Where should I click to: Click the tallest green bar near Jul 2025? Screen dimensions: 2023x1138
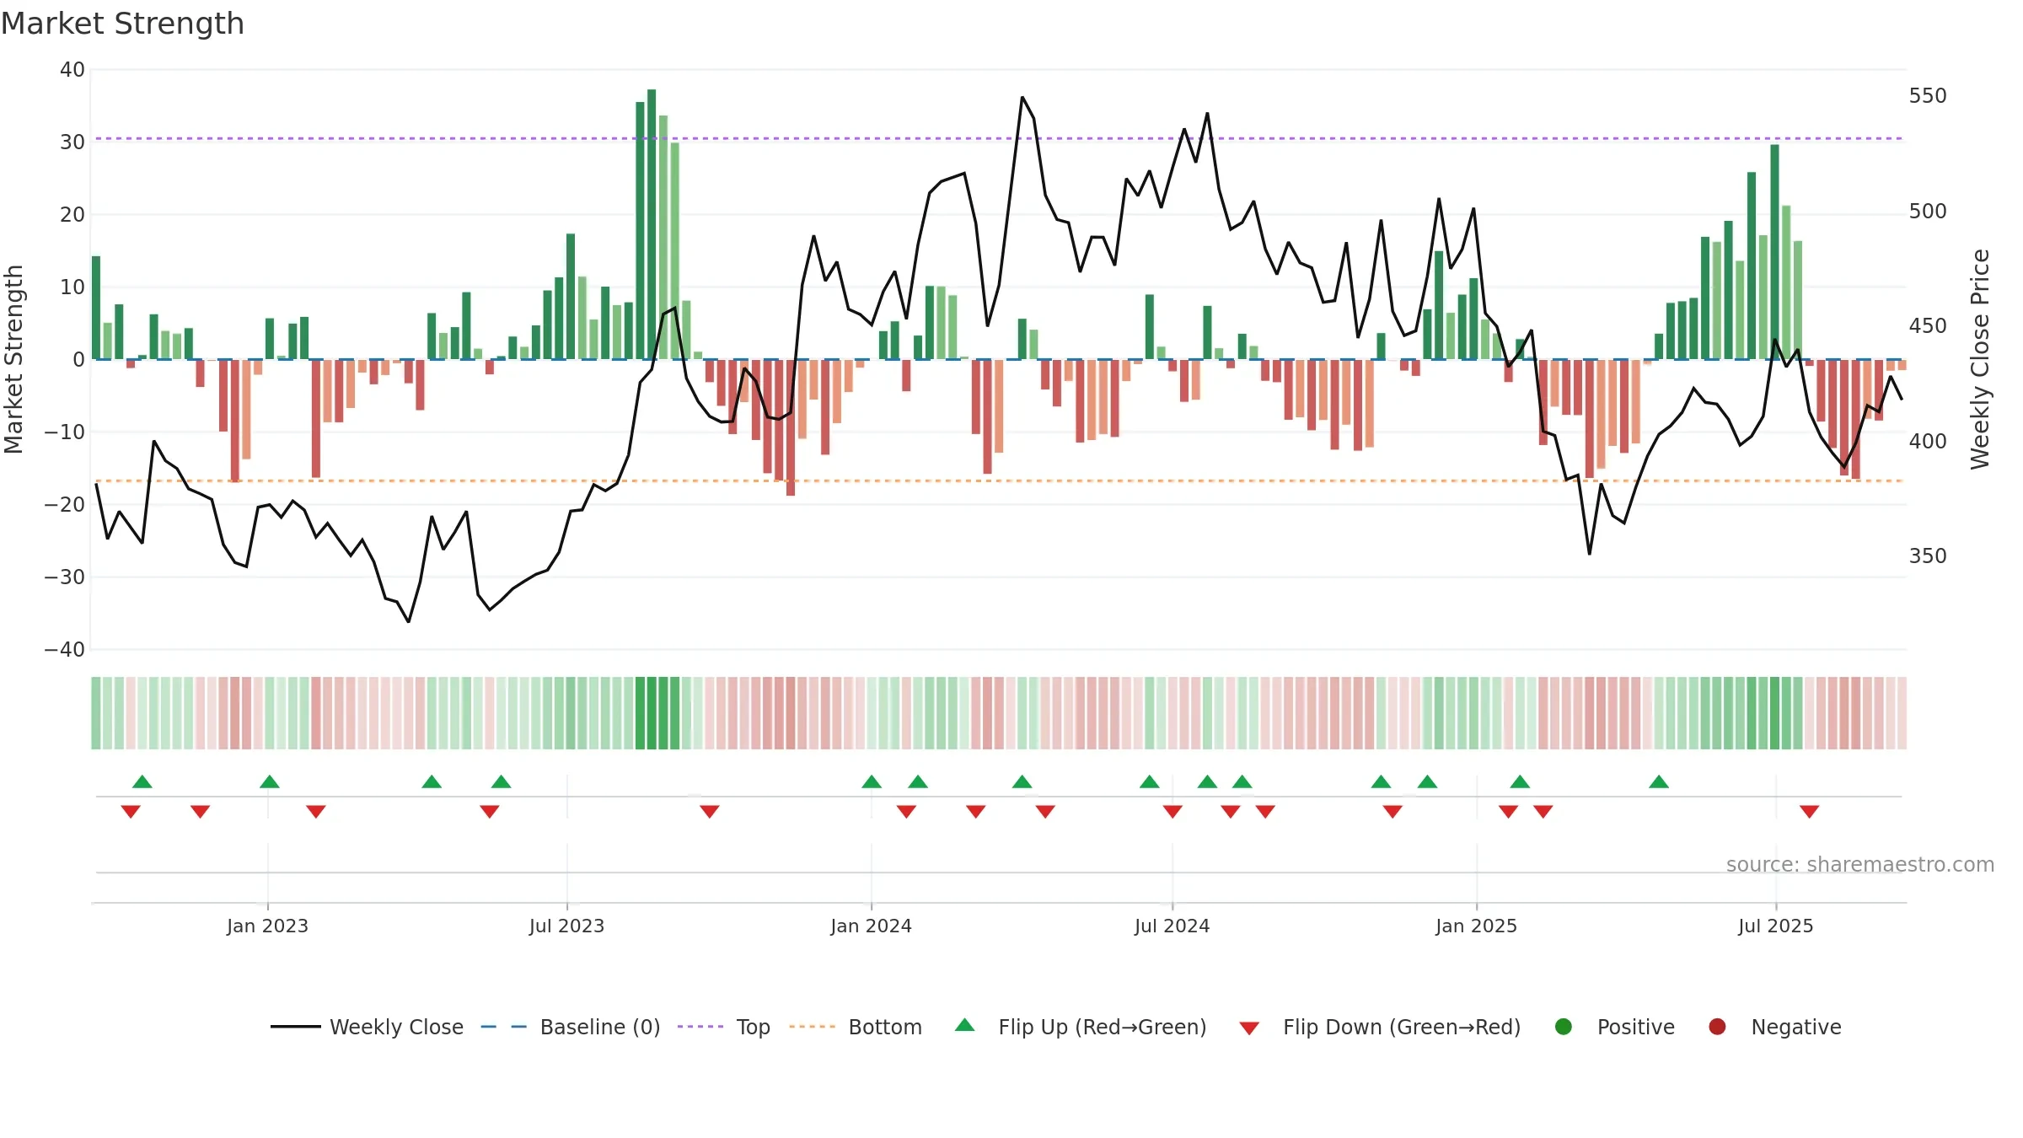pos(1774,252)
